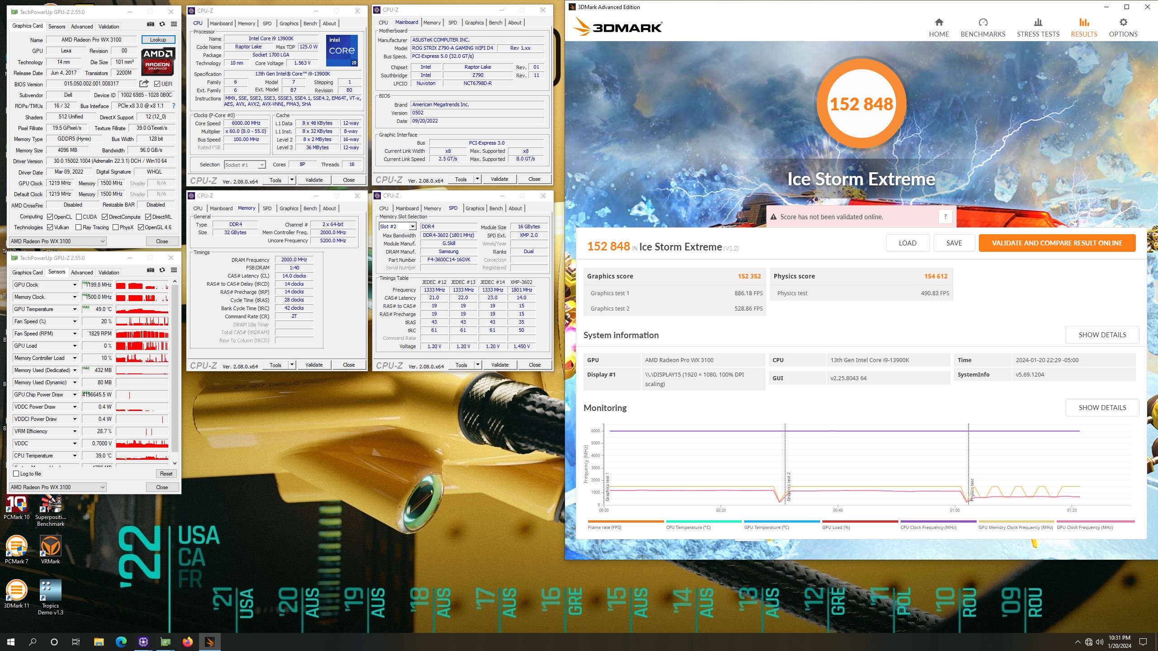Viewport: 1158px width, 651px height.
Task: Open the 3DMark RESULTS section icon
Action: (1084, 22)
